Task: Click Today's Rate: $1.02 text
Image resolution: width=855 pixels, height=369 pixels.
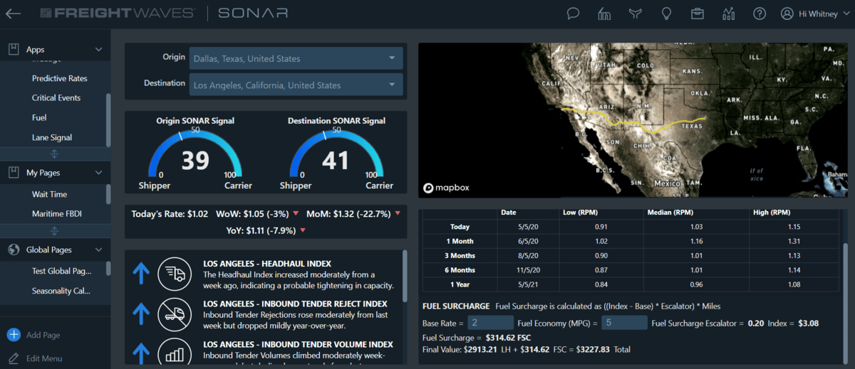Action: pyautogui.click(x=170, y=214)
